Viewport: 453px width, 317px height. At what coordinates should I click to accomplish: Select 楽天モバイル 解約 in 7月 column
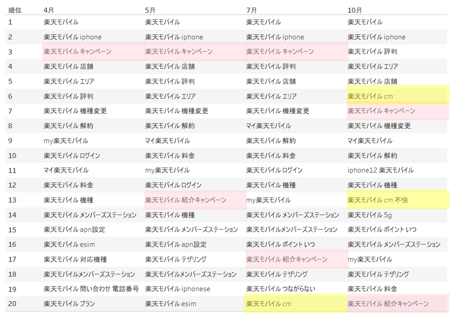271,141
